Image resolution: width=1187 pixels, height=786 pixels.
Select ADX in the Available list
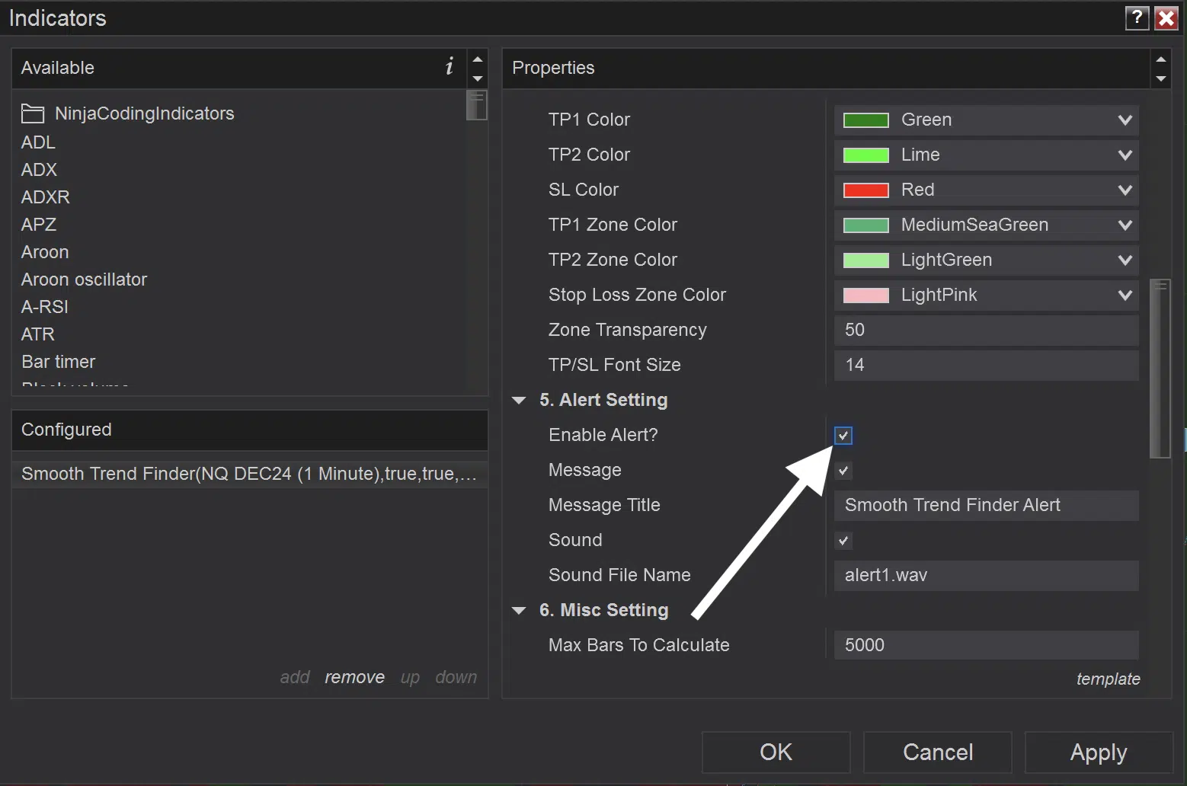click(x=40, y=170)
